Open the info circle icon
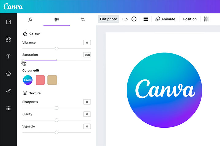The height and width of the screenshot is (146, 220). tap(134, 19)
